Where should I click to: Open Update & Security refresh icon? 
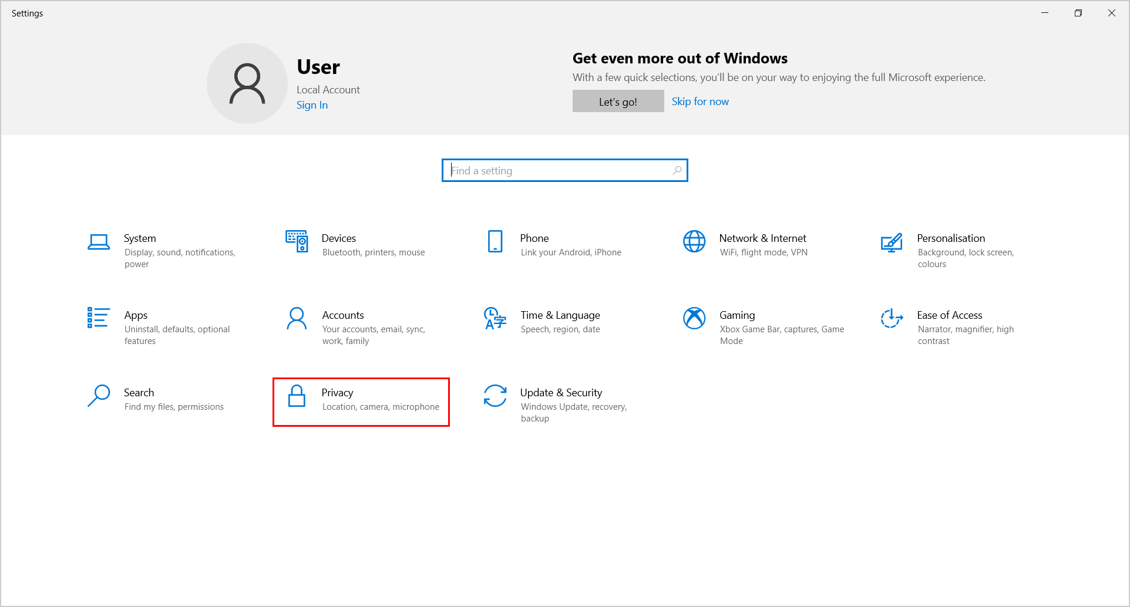[x=495, y=396]
